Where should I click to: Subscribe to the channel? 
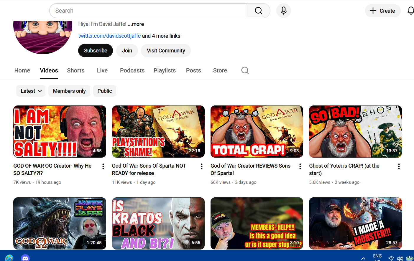96,51
